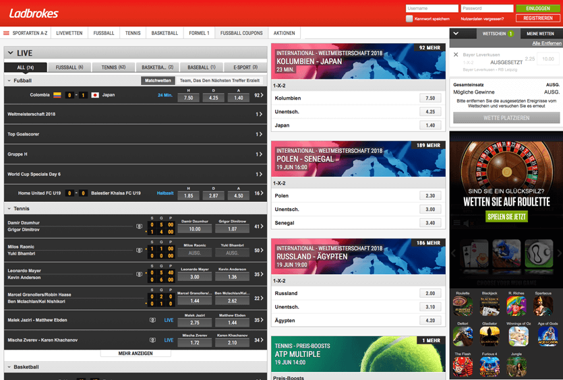Click the Mehr Anzeigen button
Image resolution: width=563 pixels, height=380 pixels.
[x=136, y=354]
